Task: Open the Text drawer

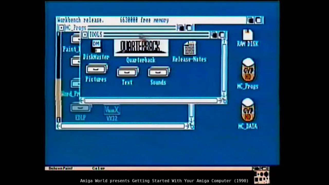Action: coord(128,72)
